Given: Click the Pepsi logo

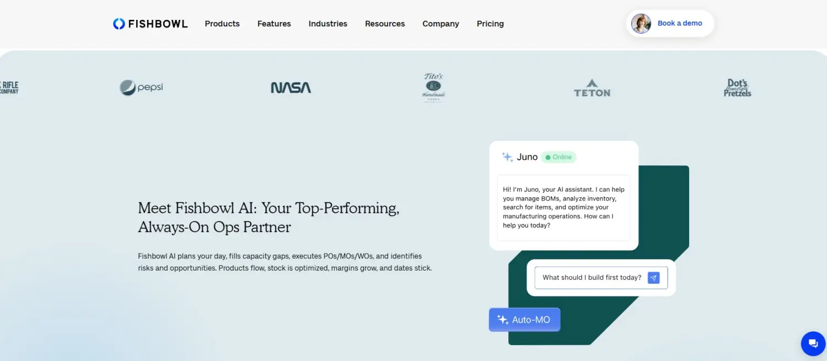Looking at the screenshot, I should click(x=141, y=88).
